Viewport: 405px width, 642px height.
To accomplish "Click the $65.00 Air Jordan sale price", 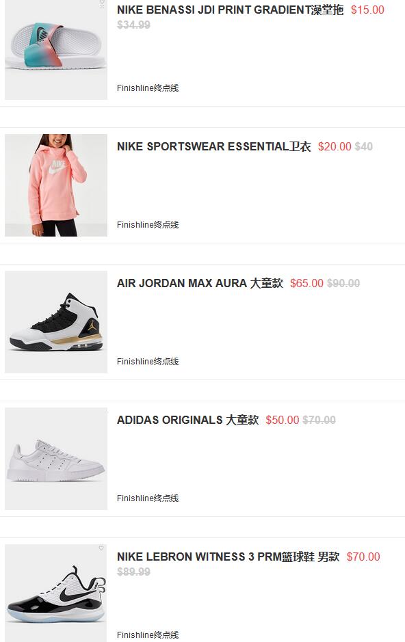I will 306,283.
